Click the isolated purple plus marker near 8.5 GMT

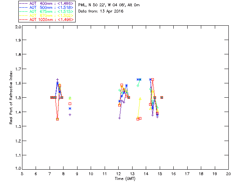pos(70,115)
